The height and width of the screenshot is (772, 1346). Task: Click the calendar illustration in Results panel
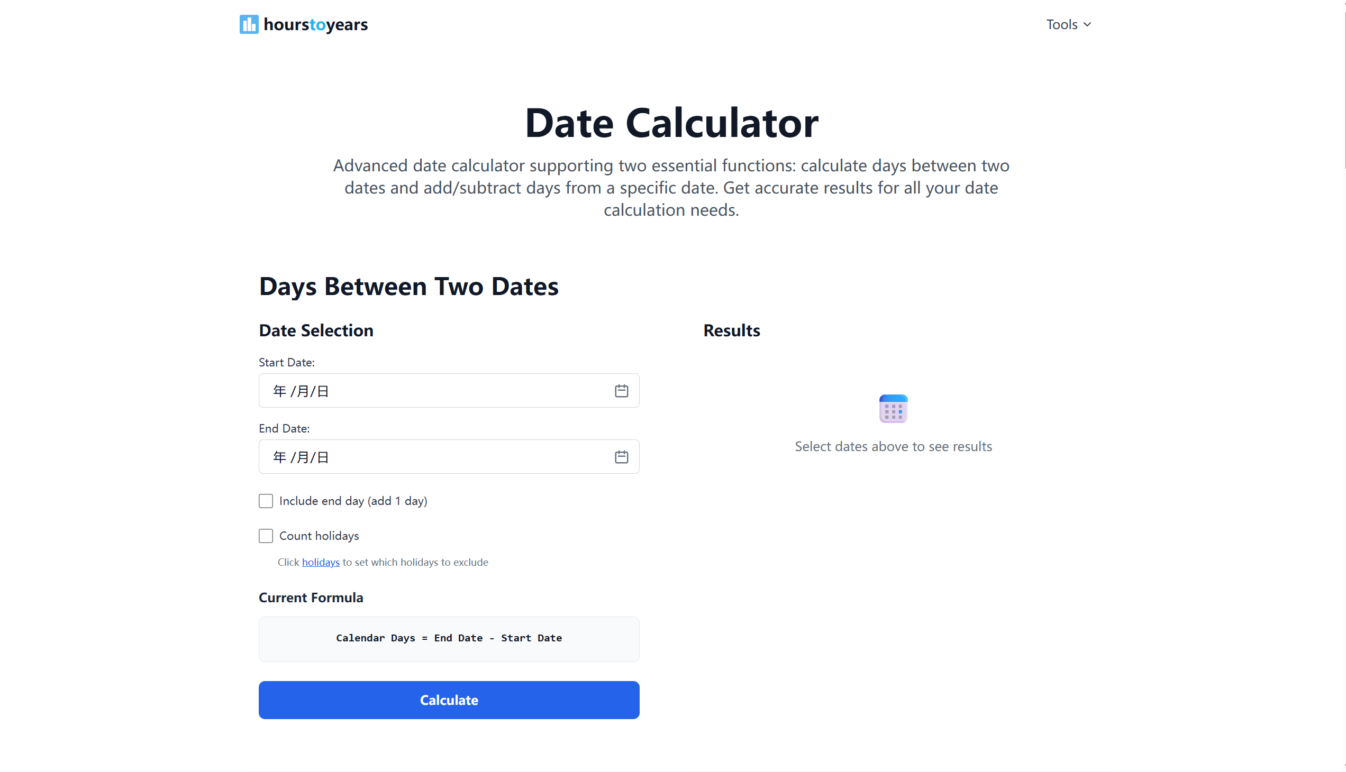point(893,408)
